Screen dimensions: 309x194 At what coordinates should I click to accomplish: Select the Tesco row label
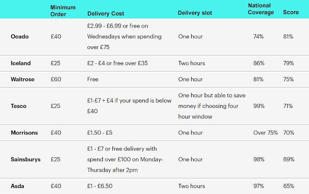18,105
